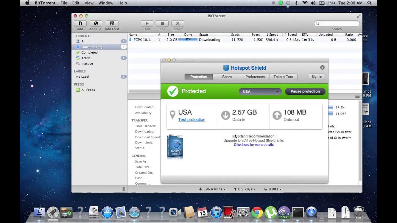Open the Help menu
Viewport: 397px width, 223px height.
(x=123, y=3)
